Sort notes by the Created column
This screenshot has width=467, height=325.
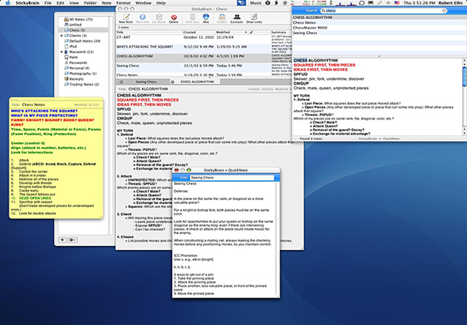click(199, 32)
